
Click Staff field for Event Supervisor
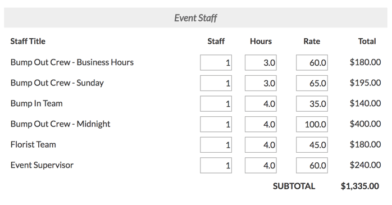coord(216,165)
